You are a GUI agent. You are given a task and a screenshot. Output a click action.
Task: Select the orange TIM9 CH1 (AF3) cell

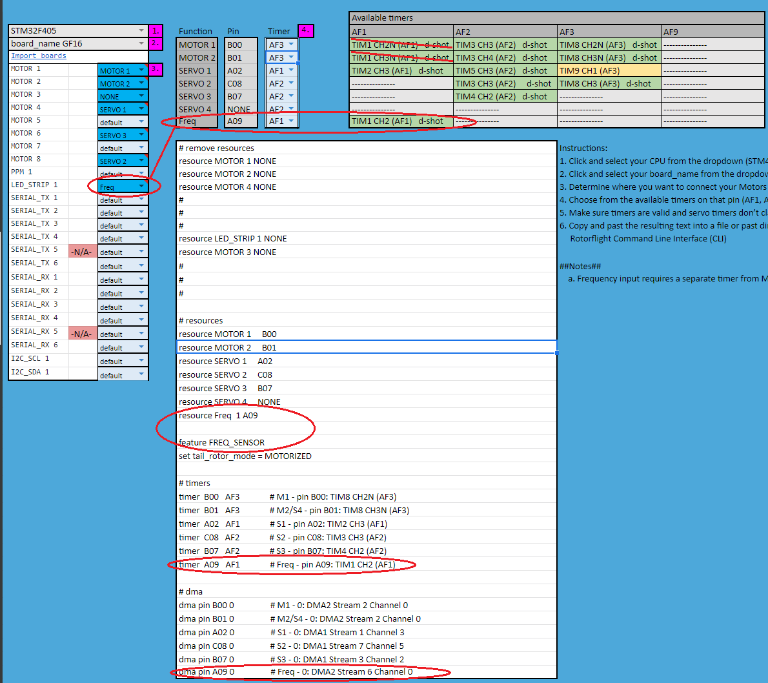tap(609, 71)
